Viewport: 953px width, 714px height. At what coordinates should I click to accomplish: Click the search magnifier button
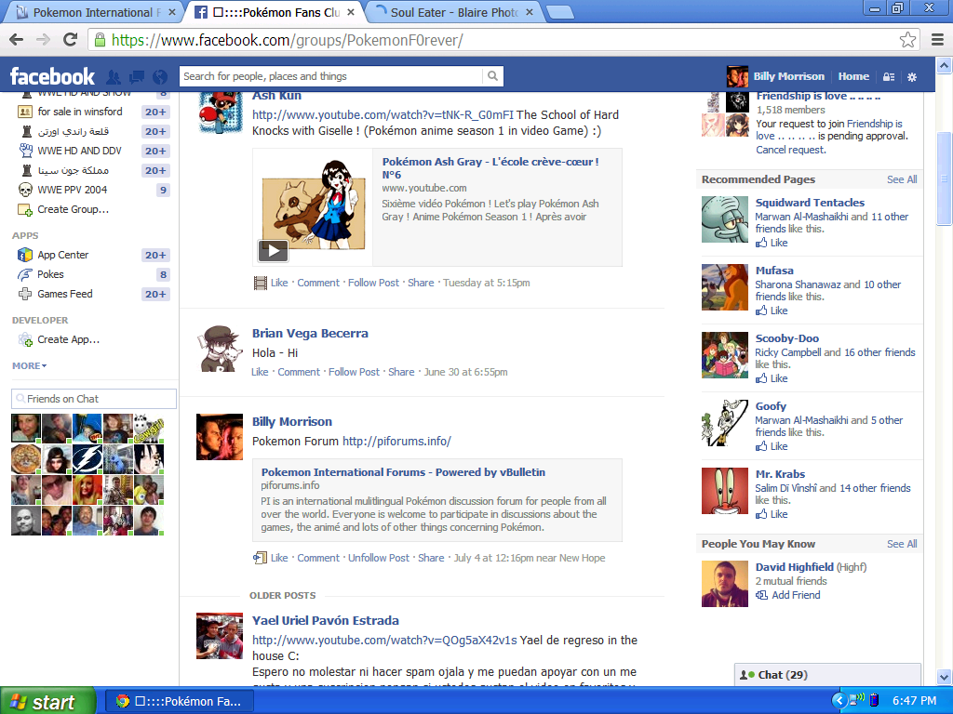492,76
